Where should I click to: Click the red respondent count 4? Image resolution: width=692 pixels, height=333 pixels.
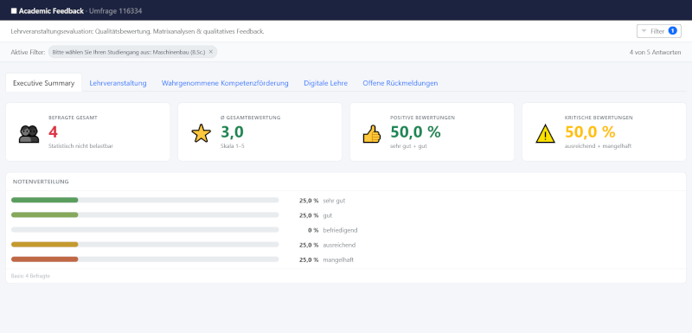click(53, 131)
